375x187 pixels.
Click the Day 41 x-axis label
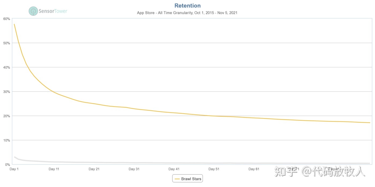(174, 169)
